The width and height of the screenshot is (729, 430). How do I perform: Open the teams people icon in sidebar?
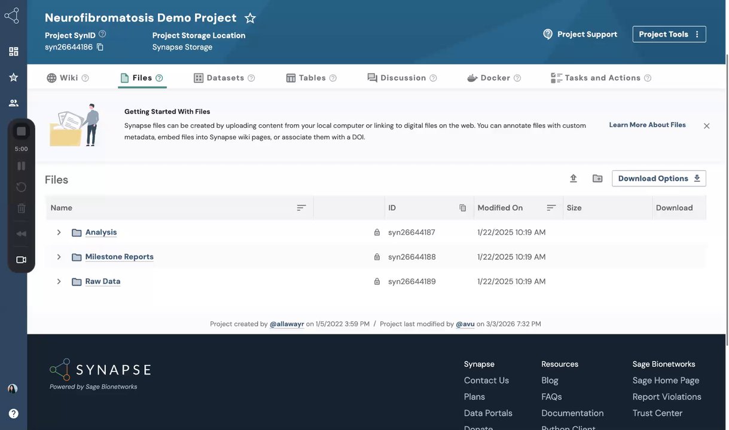[x=13, y=103]
